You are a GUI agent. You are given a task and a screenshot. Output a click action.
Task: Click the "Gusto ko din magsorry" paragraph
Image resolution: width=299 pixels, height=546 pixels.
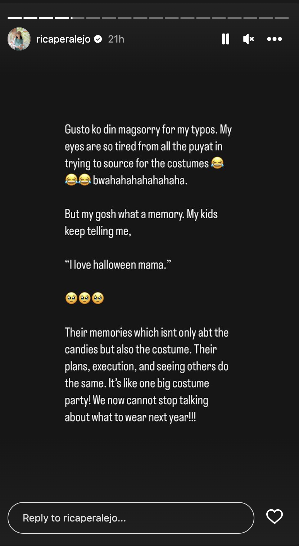coord(148,155)
